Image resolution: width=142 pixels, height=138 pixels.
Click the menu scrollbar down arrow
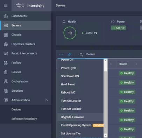pyautogui.click(x=106, y=135)
